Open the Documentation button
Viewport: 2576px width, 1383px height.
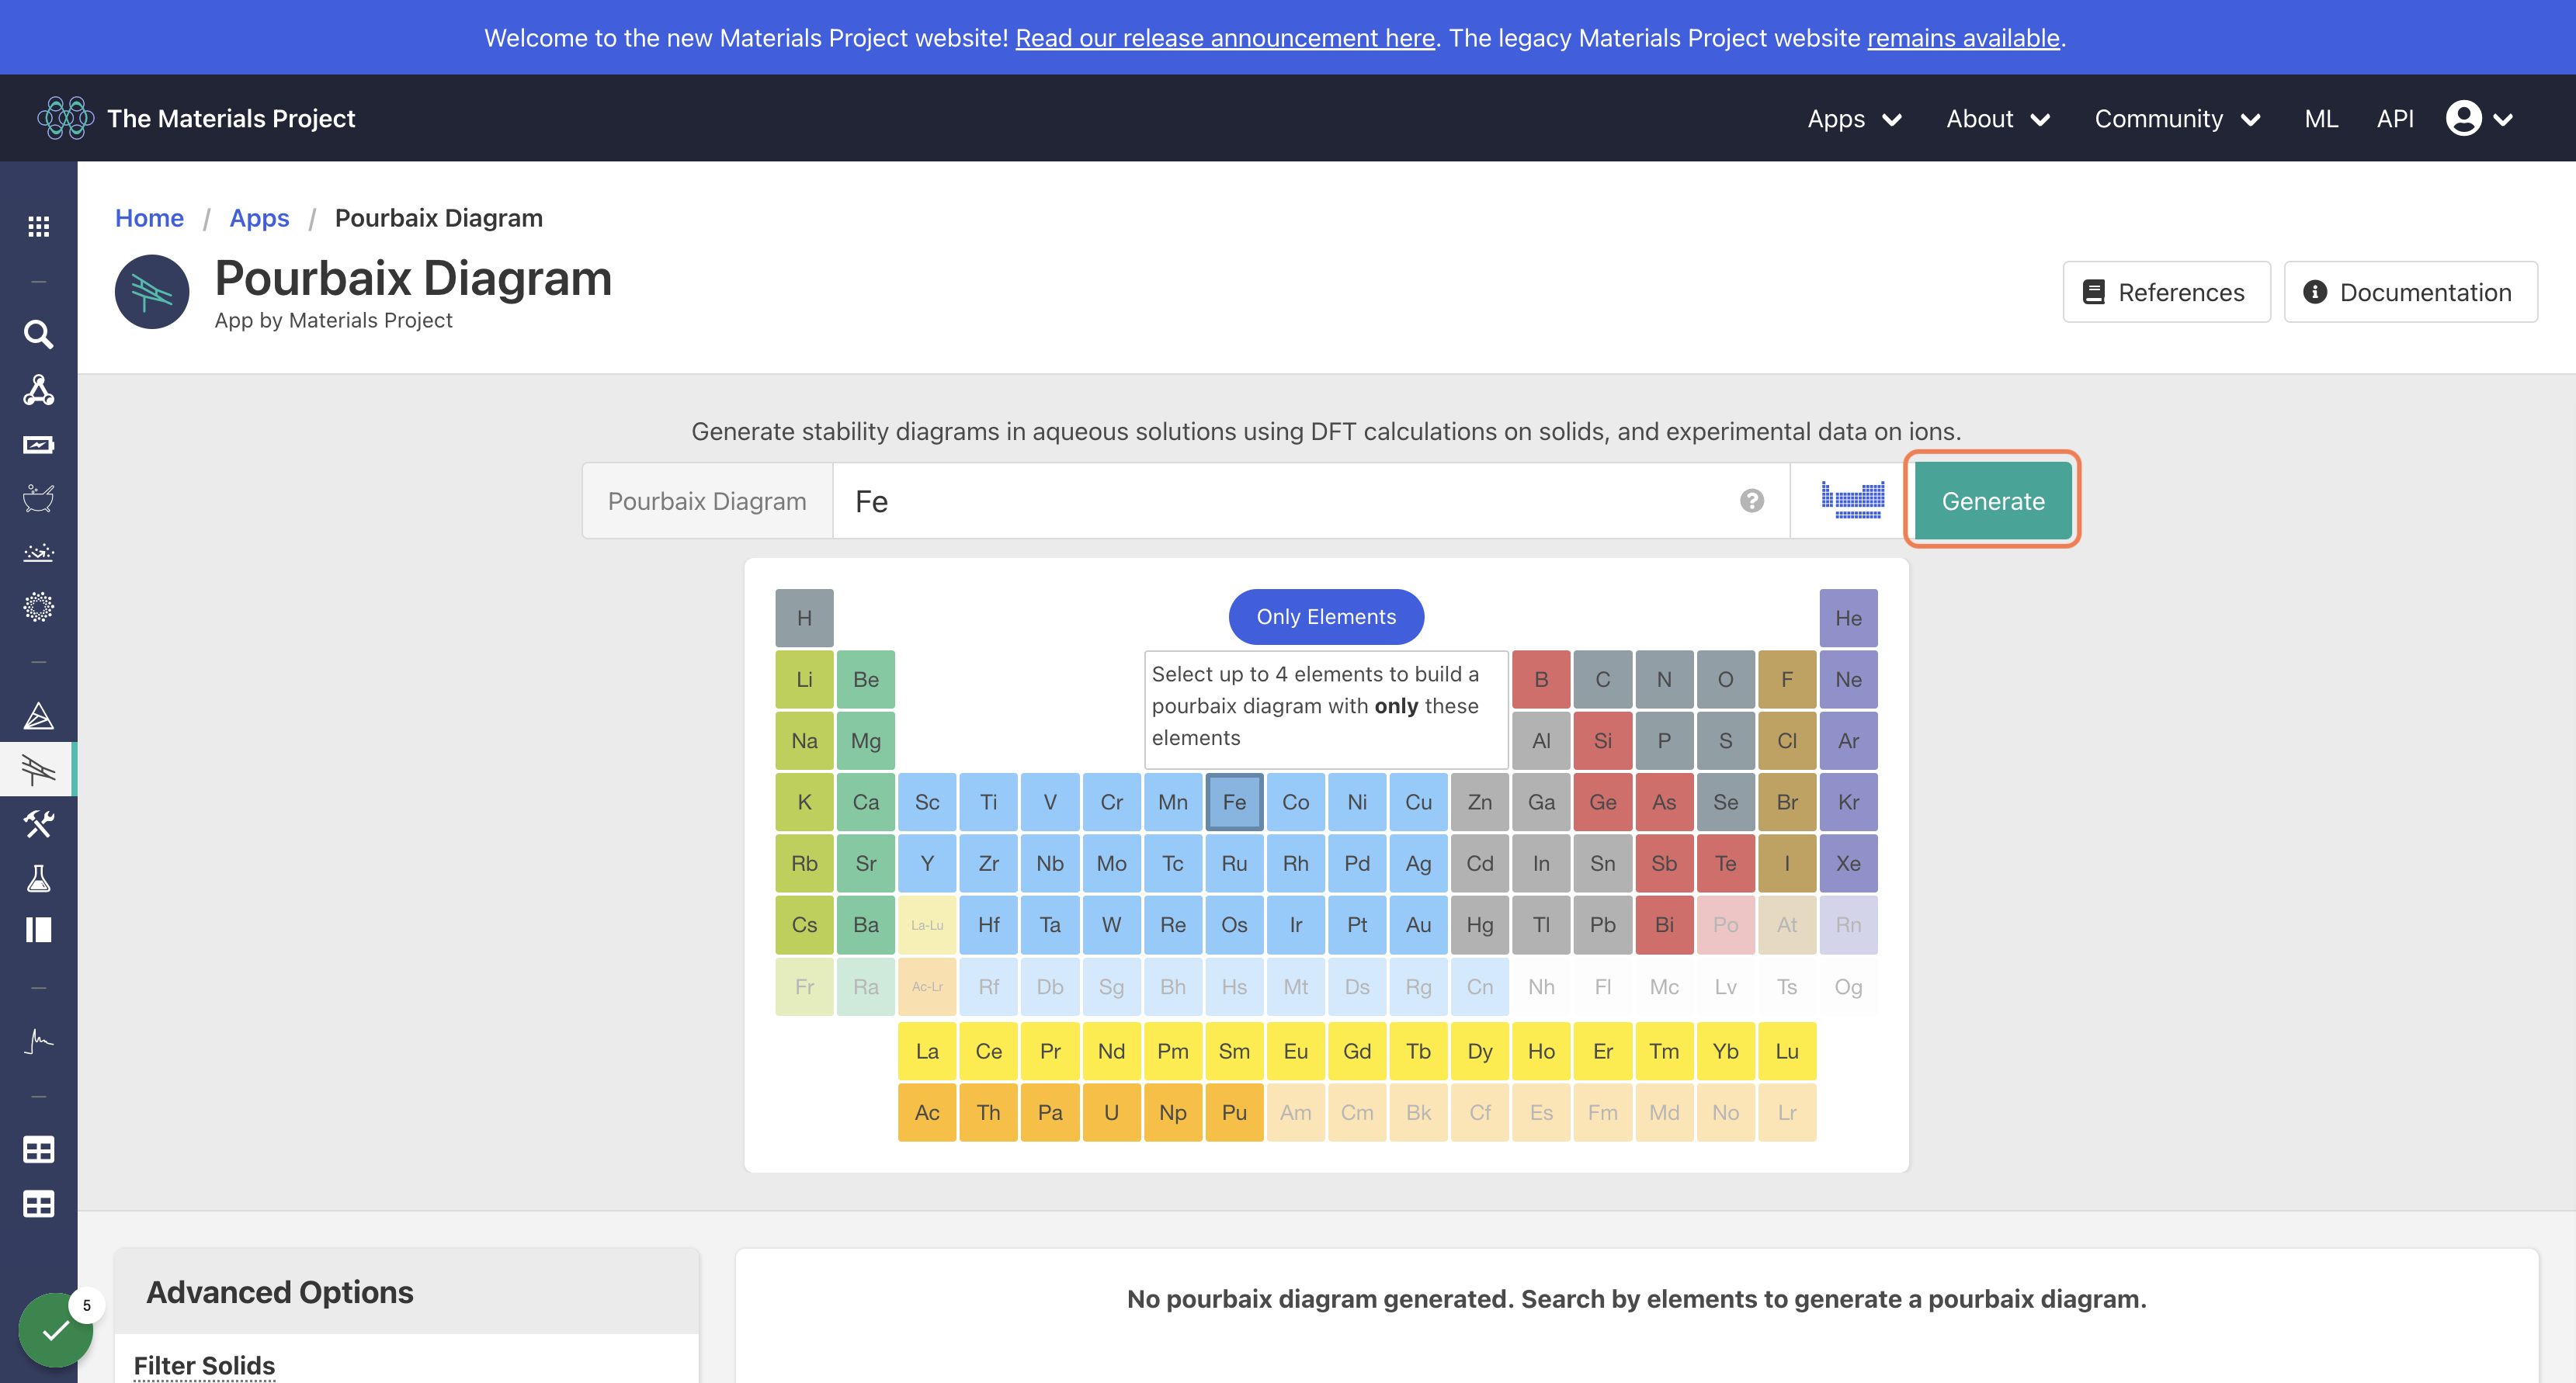2410,292
